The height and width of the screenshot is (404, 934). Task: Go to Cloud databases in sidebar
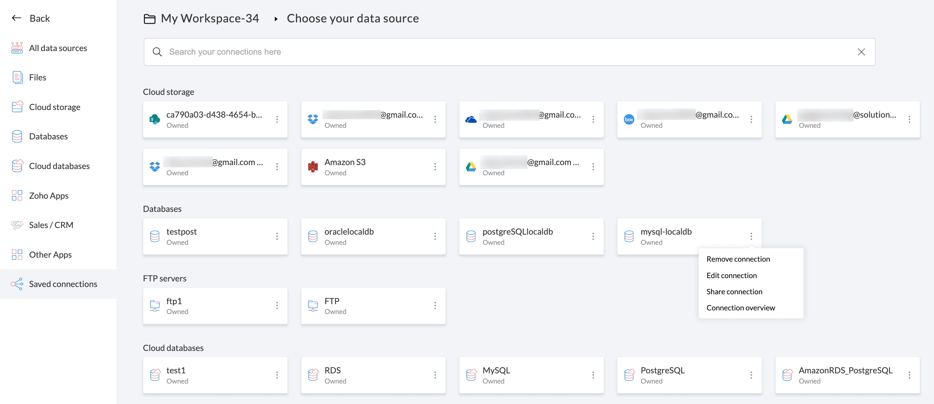(59, 166)
